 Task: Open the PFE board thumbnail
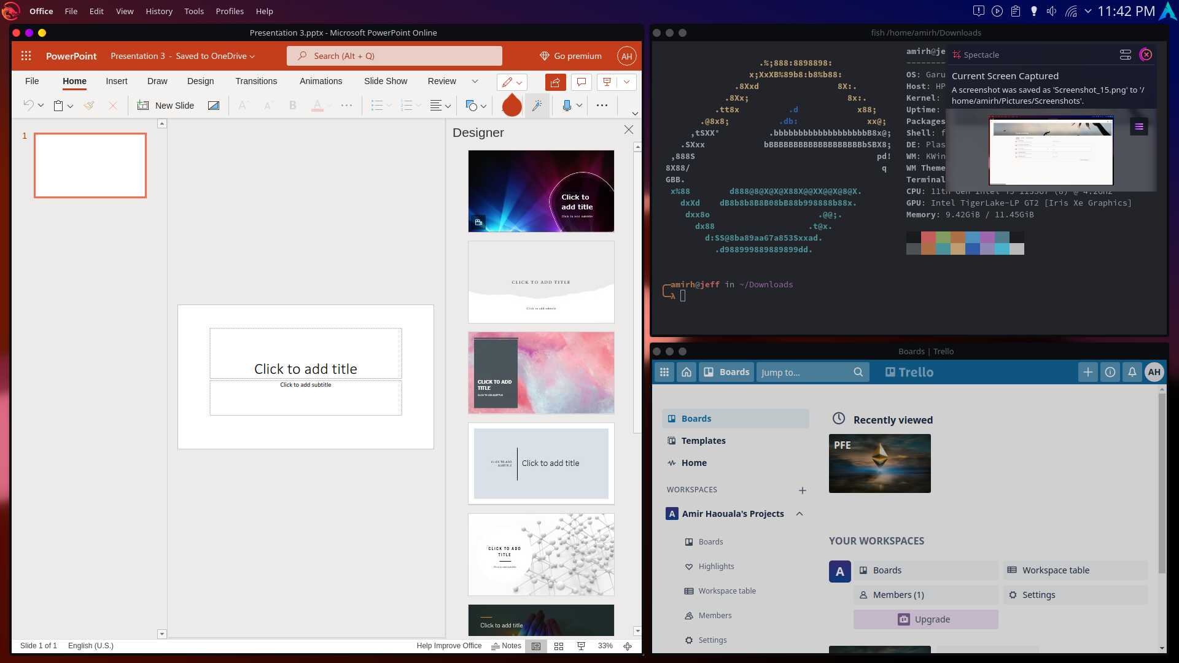point(879,463)
